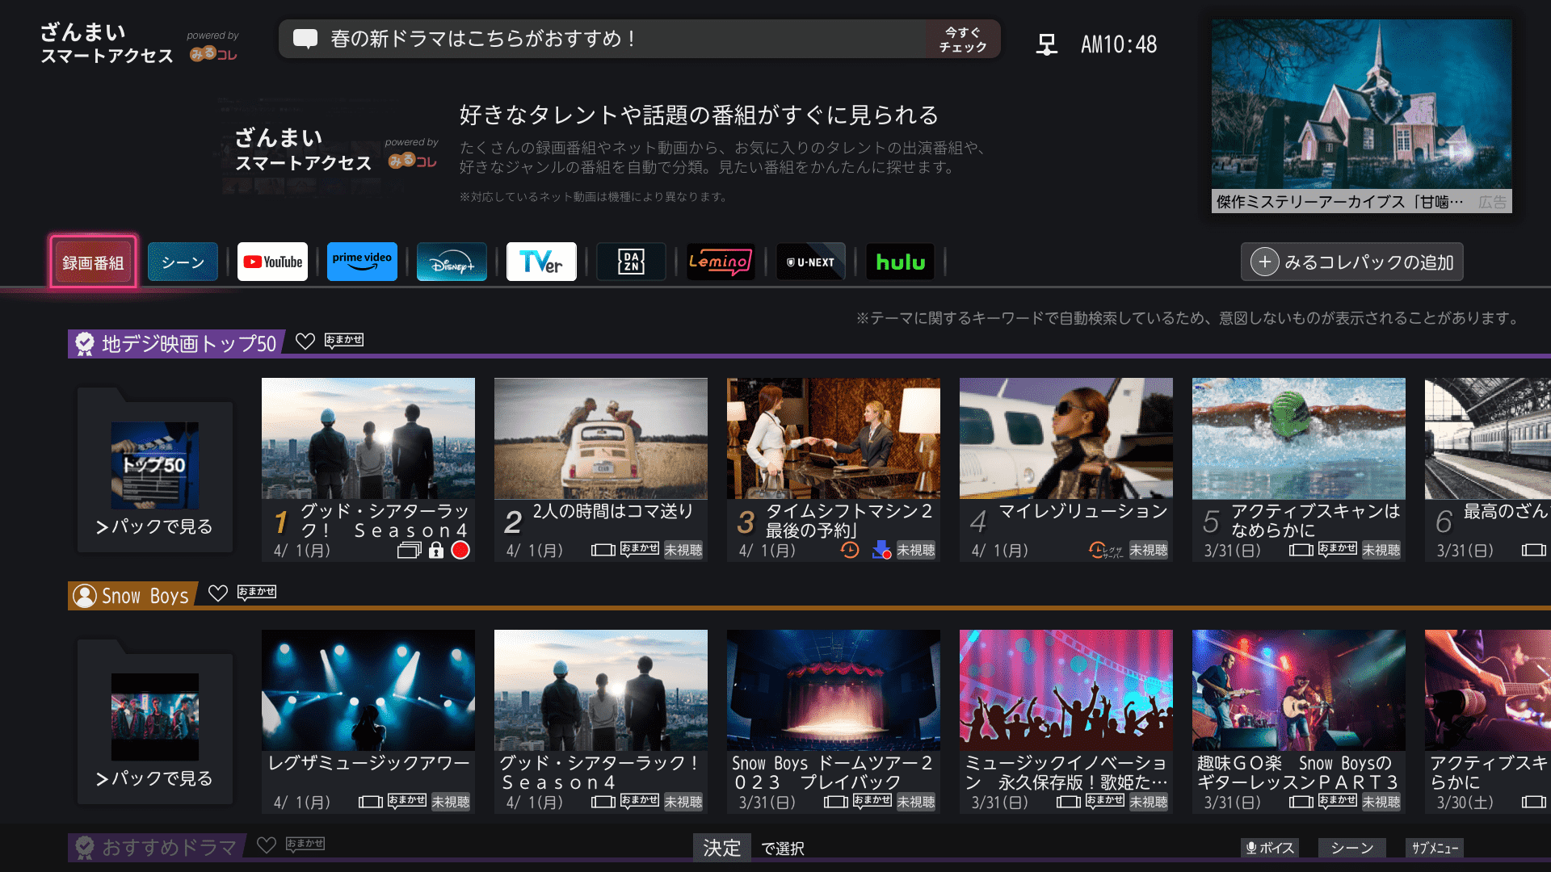The image size is (1551, 872).
Task: Launch TVer from the icon row
Action: point(541,261)
